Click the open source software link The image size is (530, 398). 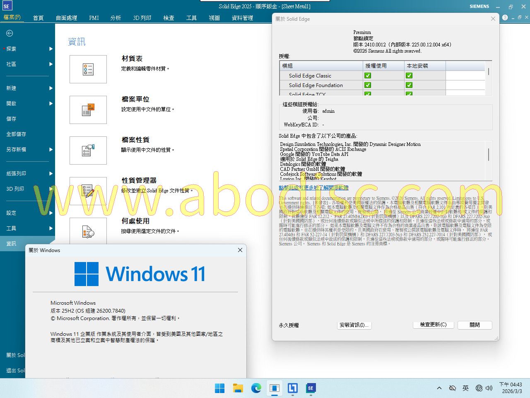(313, 188)
